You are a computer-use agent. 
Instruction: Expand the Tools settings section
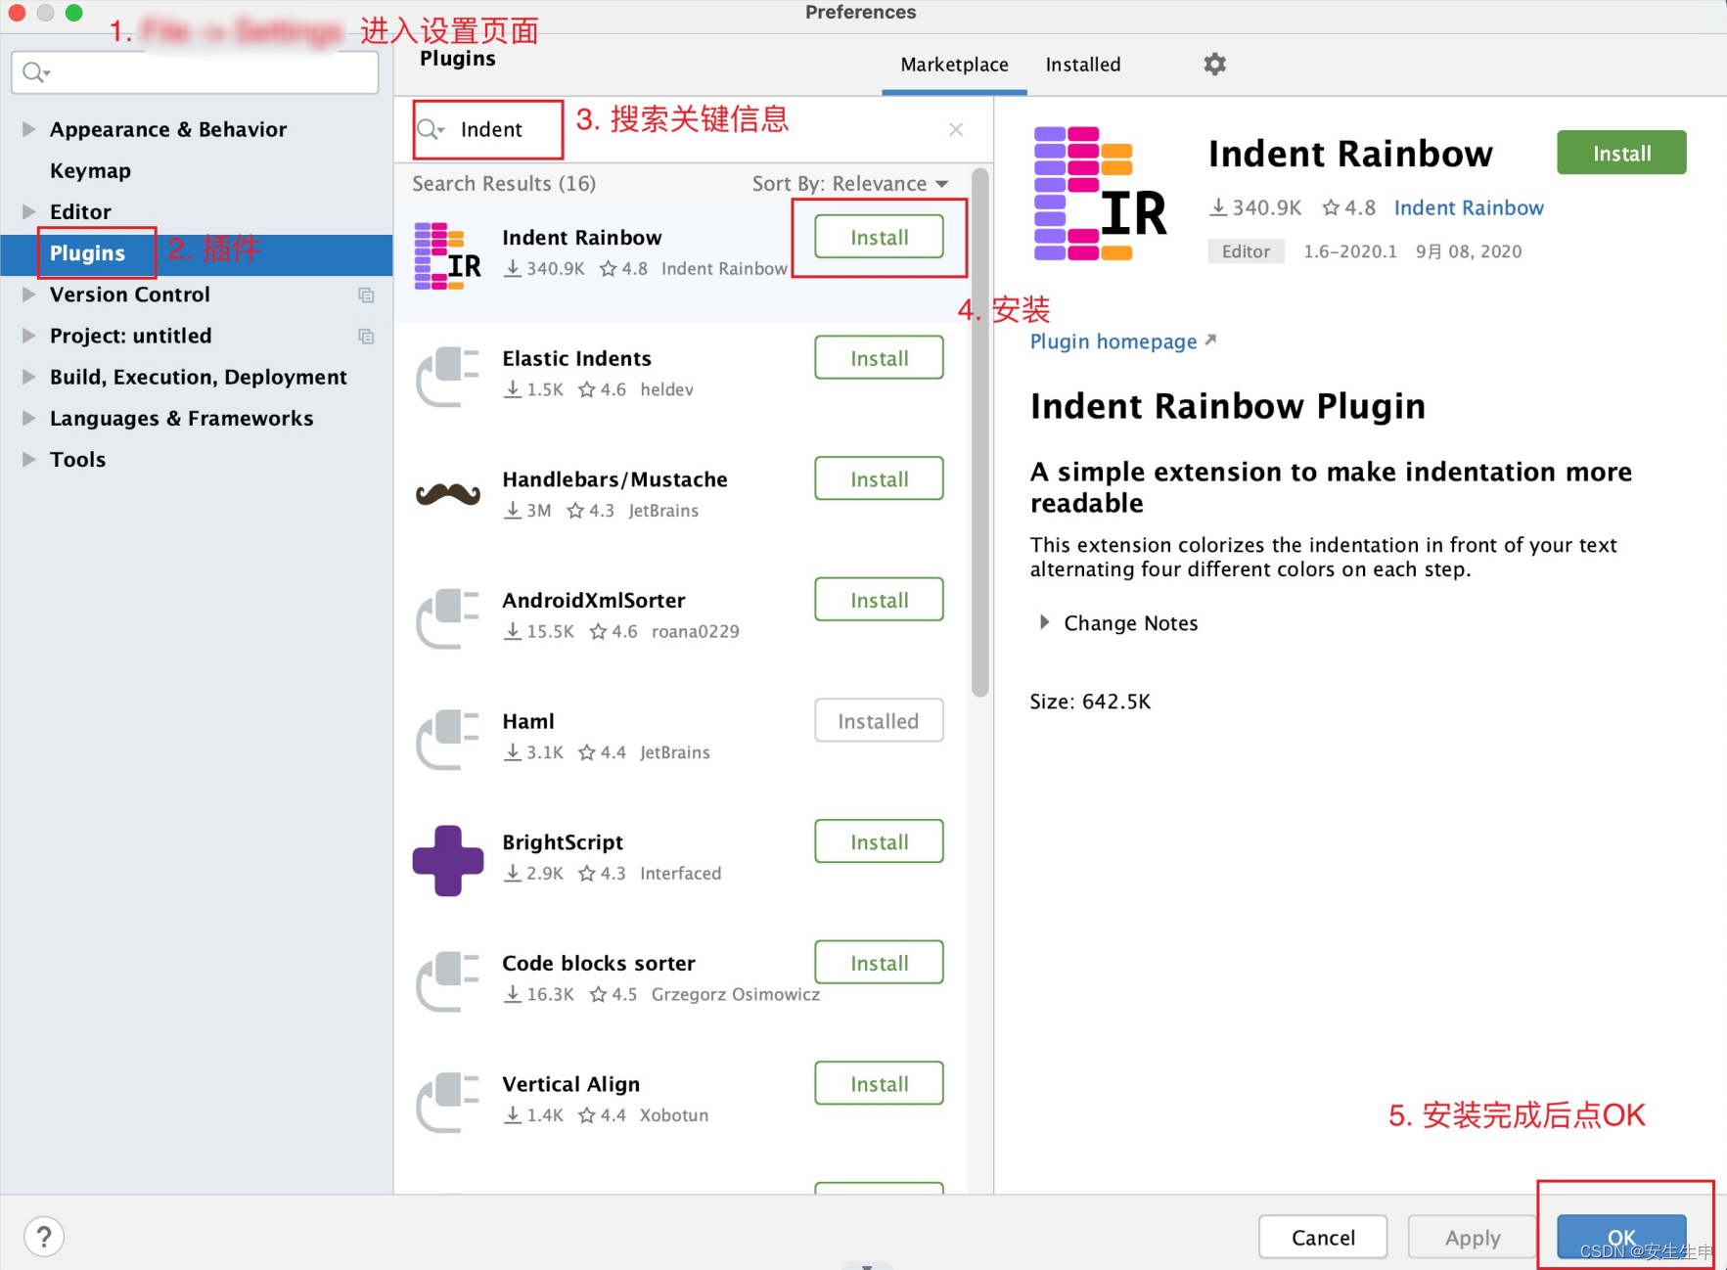(28, 458)
